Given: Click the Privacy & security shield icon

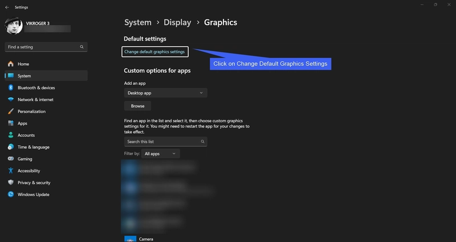Looking at the screenshot, I should point(11,182).
